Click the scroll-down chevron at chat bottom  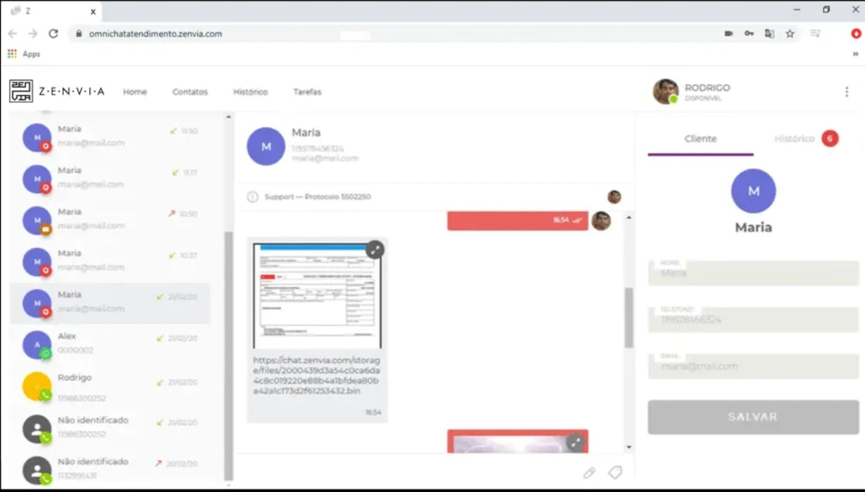629,447
